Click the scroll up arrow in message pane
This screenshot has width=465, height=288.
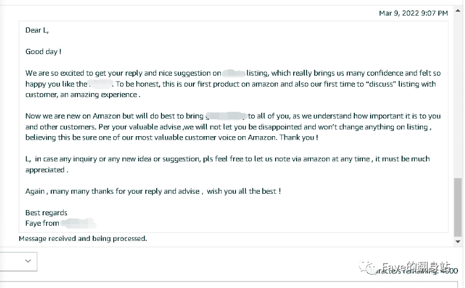tap(458, 9)
